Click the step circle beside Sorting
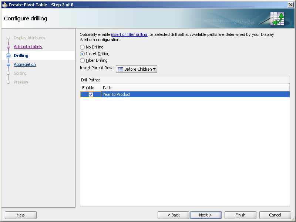 click(8, 73)
